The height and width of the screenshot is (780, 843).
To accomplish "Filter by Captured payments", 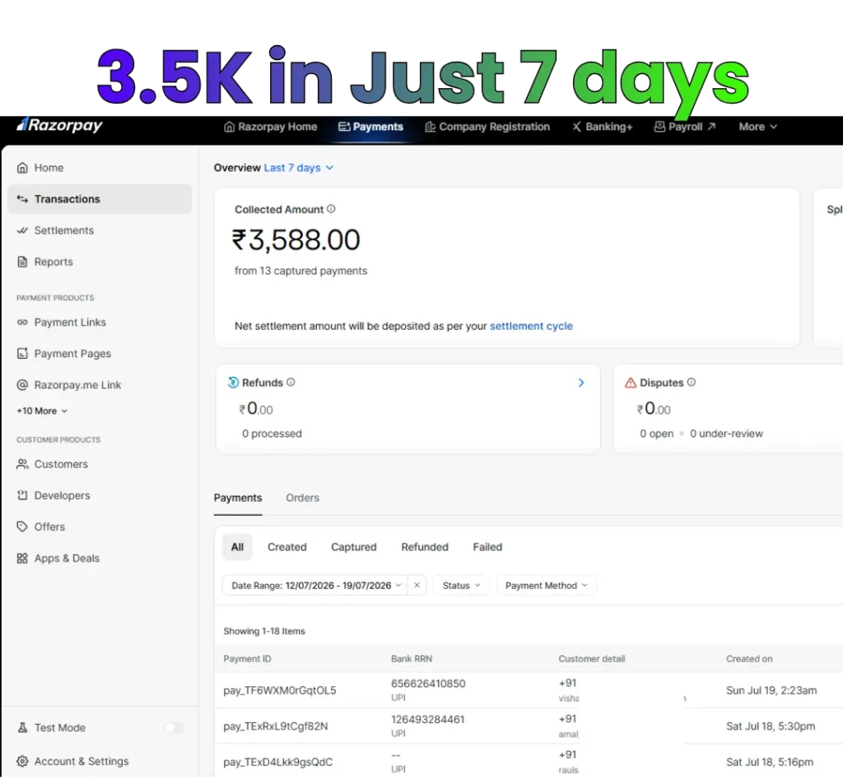I will pyautogui.click(x=354, y=547).
